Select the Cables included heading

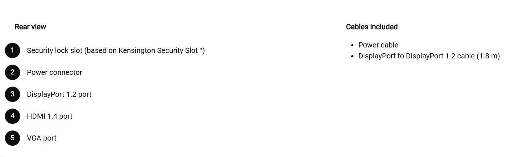pyautogui.click(x=372, y=27)
